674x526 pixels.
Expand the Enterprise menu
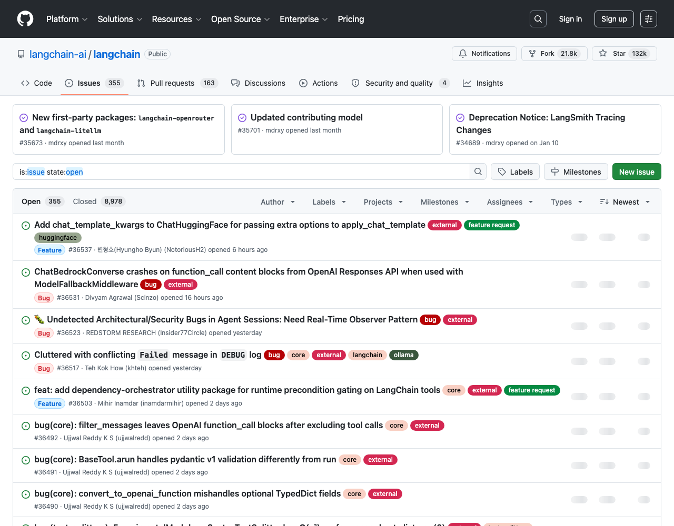pyautogui.click(x=304, y=19)
